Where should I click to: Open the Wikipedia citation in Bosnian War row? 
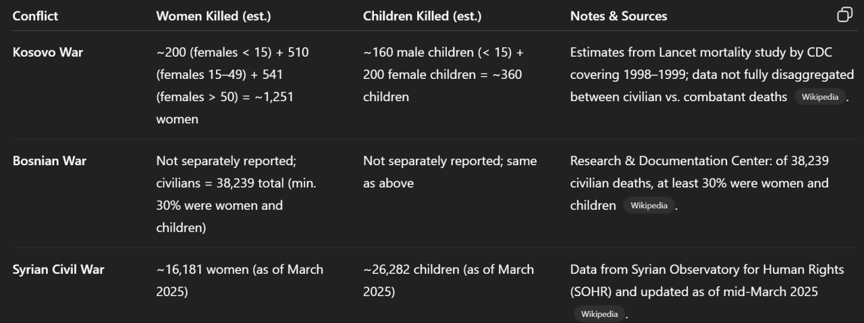pos(649,206)
